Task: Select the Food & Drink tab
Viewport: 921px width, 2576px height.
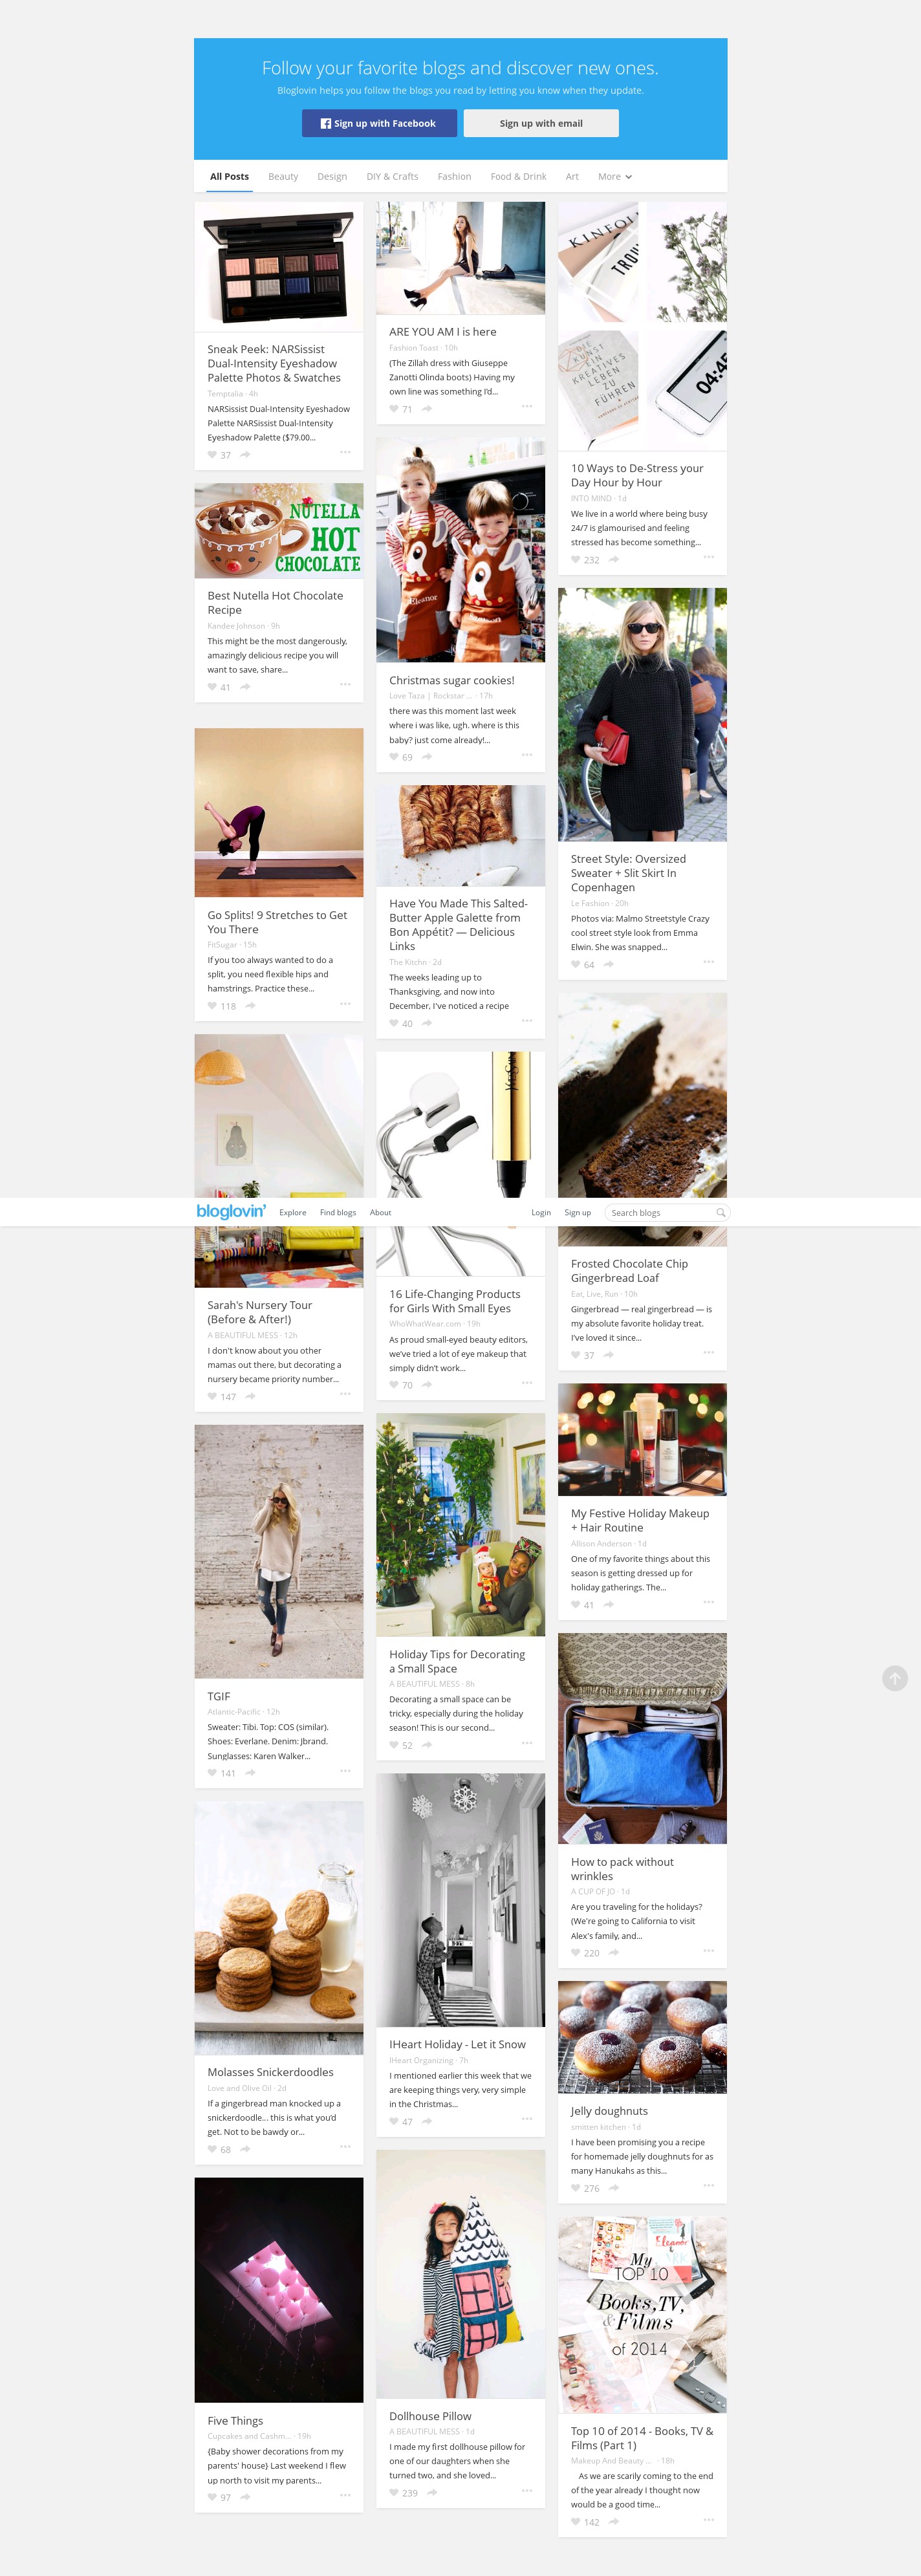Action: [x=518, y=177]
